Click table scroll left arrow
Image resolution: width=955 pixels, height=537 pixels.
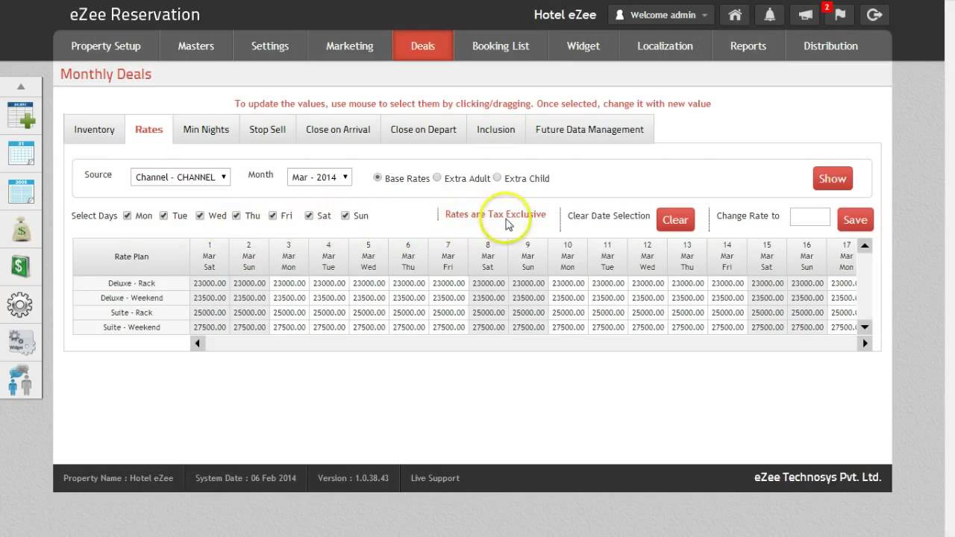pos(197,343)
